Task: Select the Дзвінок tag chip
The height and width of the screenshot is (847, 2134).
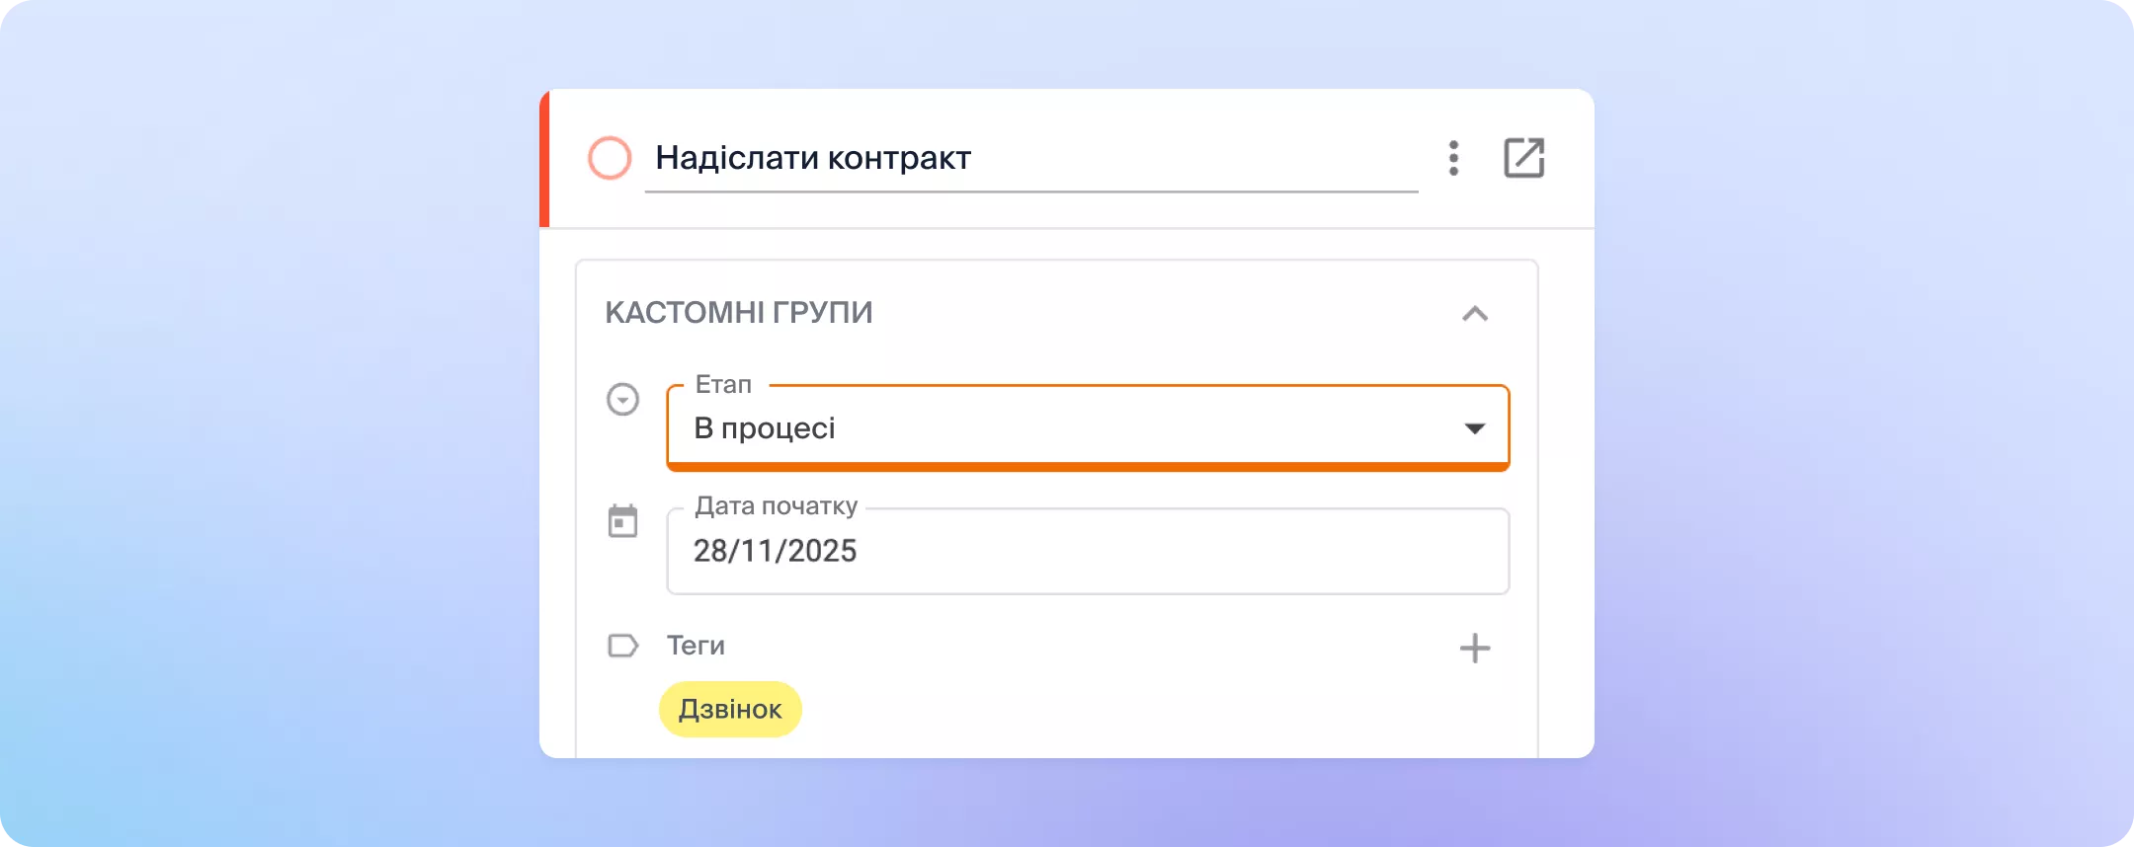Action: coord(729,708)
